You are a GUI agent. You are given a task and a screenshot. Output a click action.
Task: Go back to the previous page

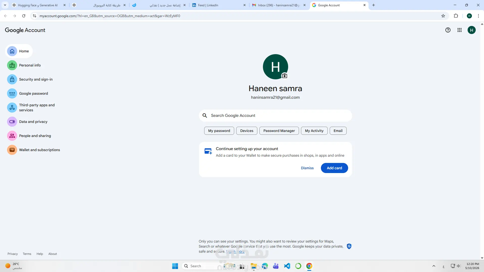(6, 16)
